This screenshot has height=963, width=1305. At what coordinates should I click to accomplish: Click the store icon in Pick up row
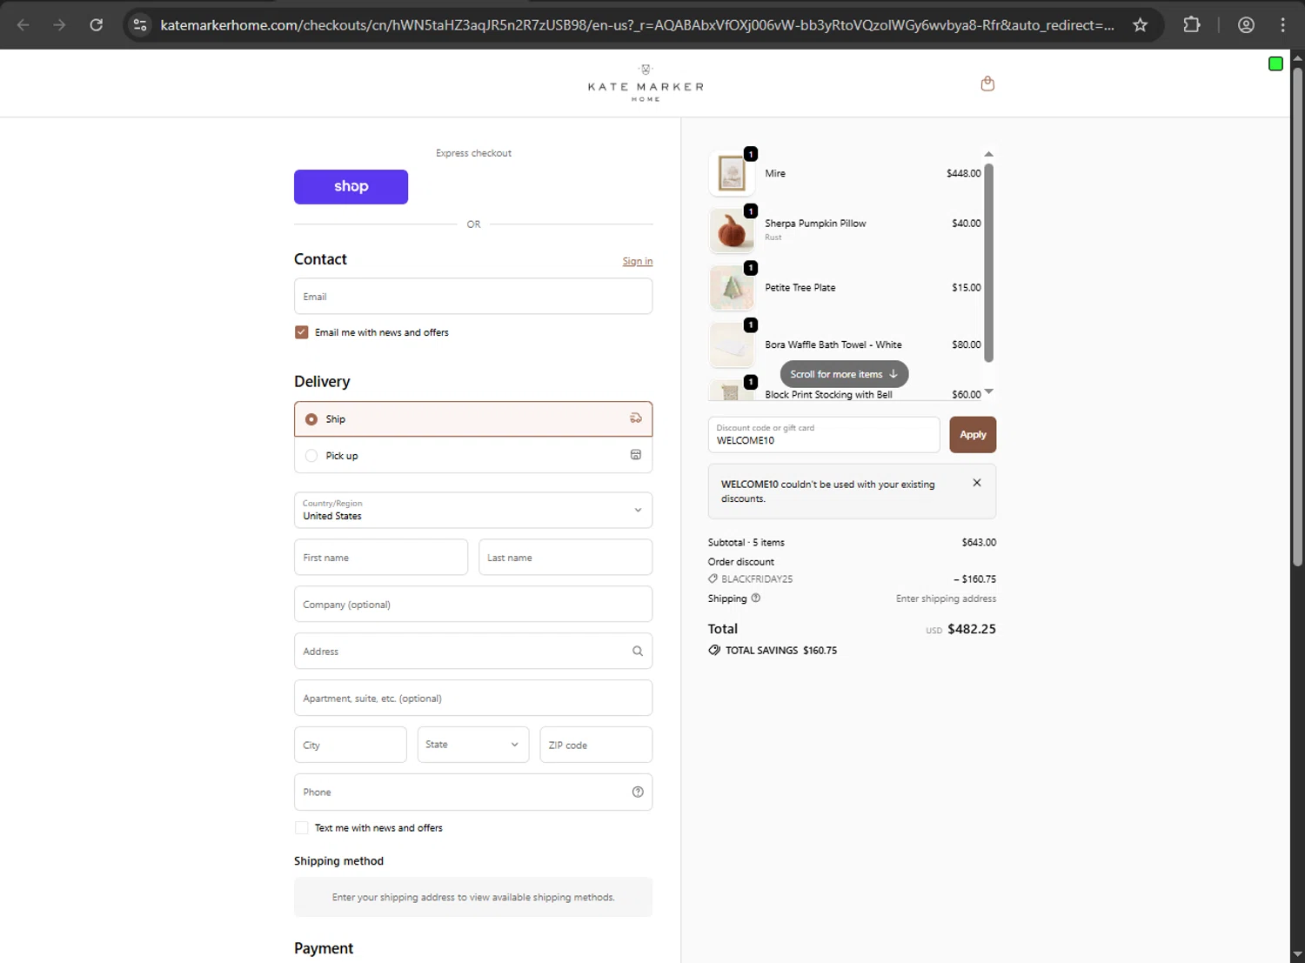(x=636, y=455)
